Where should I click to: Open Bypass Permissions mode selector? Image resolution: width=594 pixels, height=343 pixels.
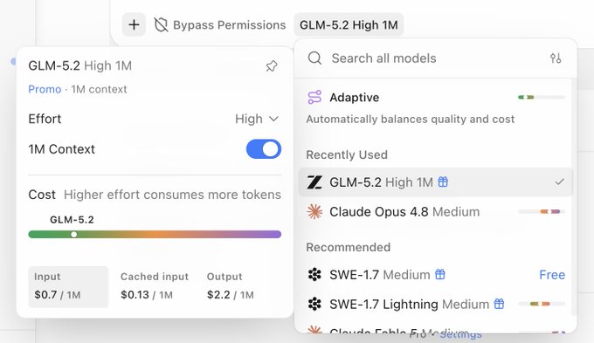(x=220, y=25)
